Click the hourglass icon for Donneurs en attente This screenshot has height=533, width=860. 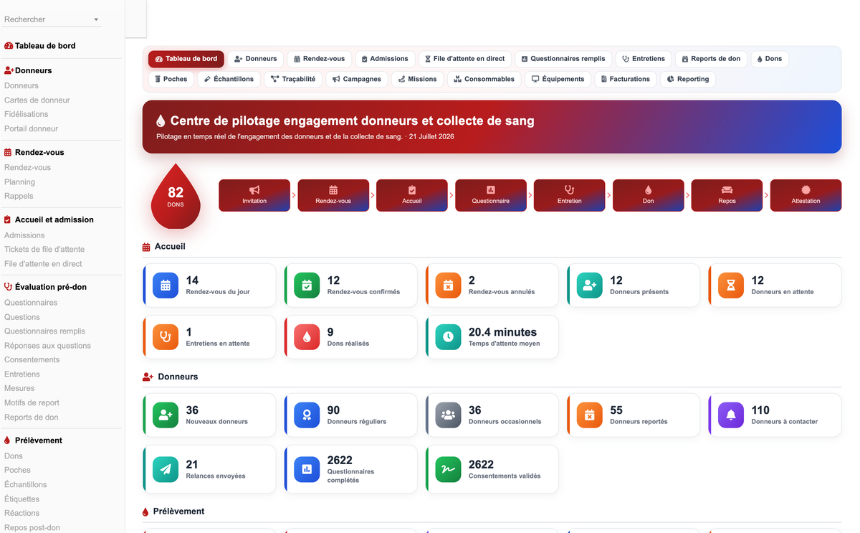[730, 286]
